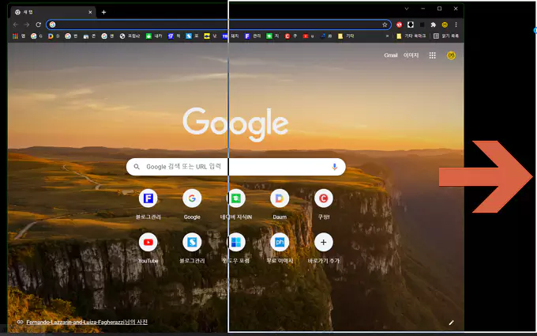Viewport: 537px width, 336px height.
Task: Open the Fernando Lazzarin photo credit link
Action: tap(87, 322)
